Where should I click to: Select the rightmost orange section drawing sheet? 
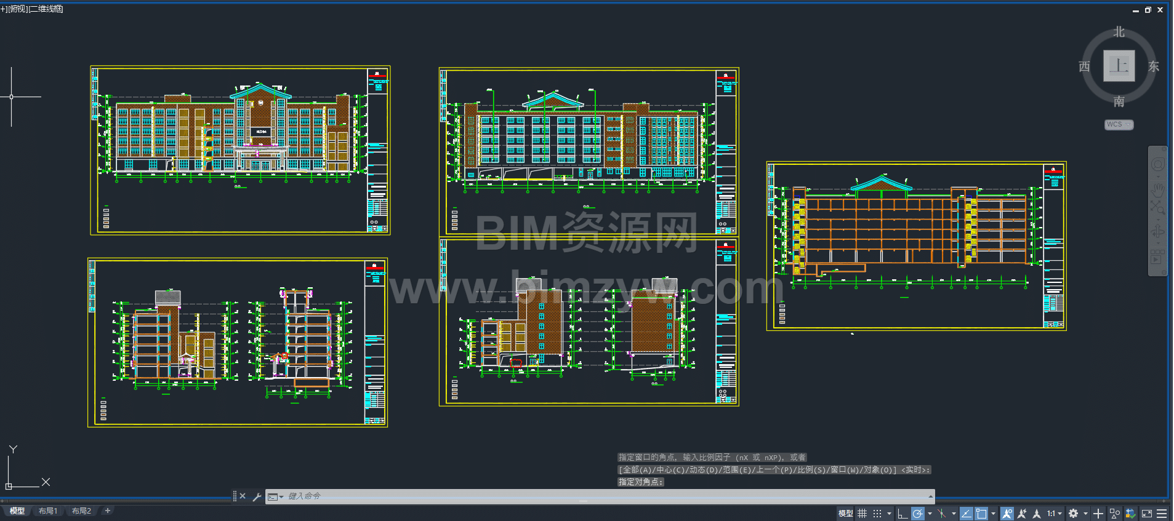tap(916, 246)
